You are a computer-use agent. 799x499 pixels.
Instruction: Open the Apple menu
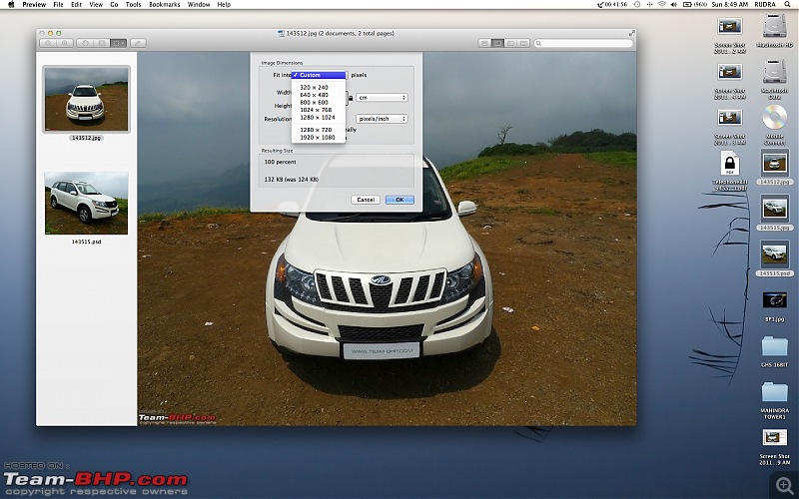tap(11, 4)
